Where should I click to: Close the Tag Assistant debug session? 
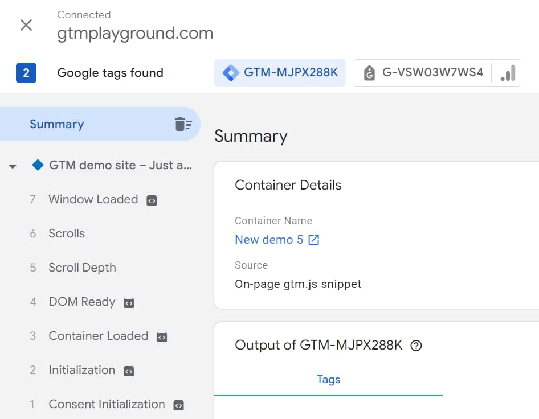[x=26, y=25]
